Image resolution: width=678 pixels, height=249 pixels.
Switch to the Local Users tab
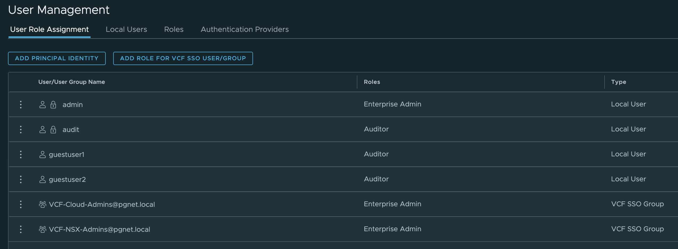126,29
